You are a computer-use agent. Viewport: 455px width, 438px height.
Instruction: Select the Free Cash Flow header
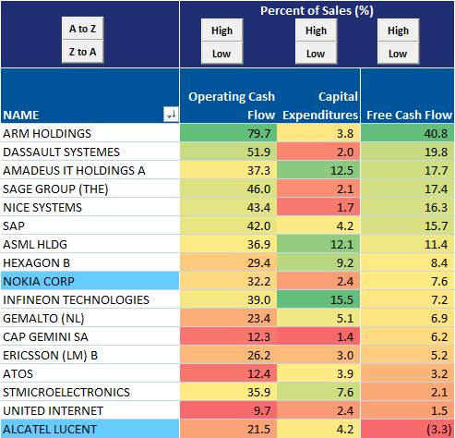click(407, 96)
